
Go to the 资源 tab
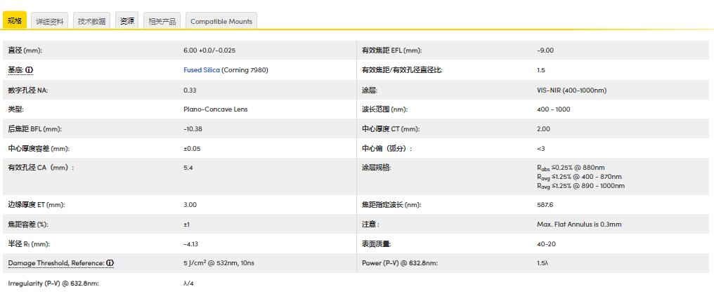(x=127, y=21)
